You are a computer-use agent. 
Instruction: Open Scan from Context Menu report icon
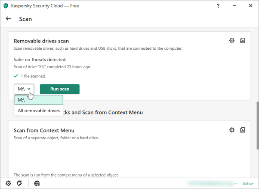point(242,130)
